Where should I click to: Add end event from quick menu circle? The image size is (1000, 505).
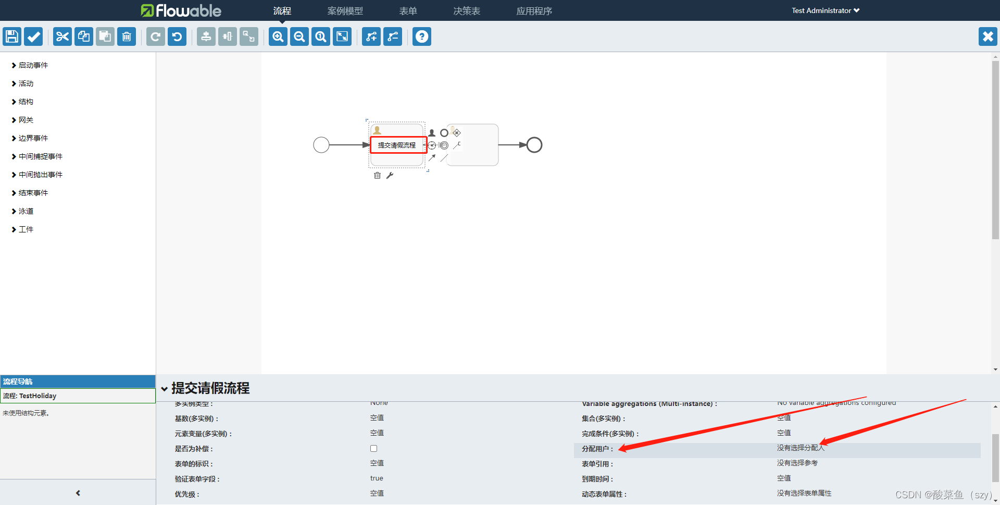444,133
